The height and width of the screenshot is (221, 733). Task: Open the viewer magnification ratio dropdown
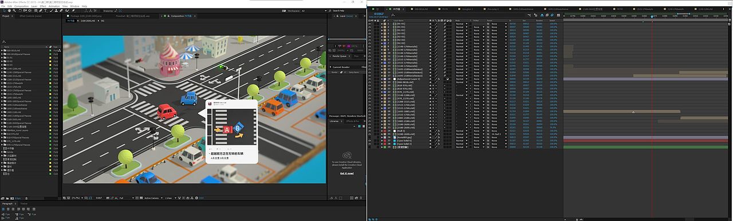[77, 198]
